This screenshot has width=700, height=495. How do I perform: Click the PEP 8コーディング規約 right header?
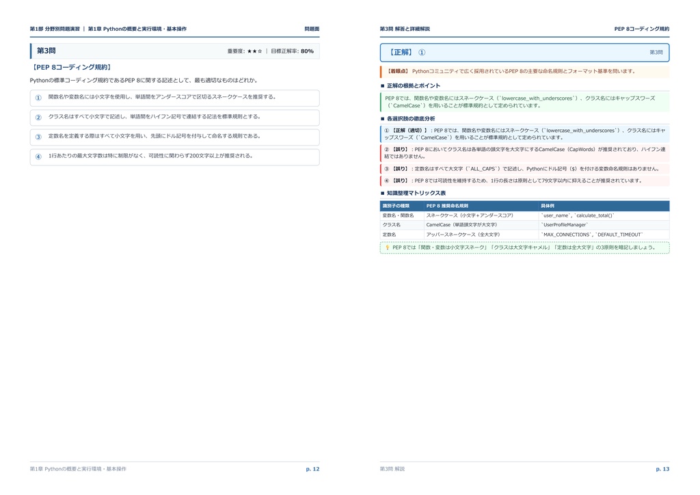pos(641,29)
